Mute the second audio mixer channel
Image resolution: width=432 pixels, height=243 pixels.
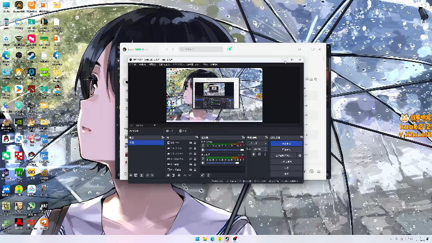coord(203,163)
